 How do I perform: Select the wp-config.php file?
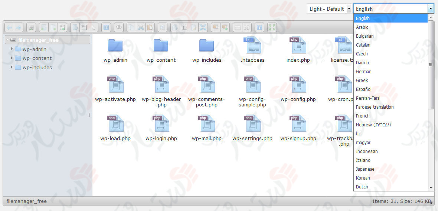(x=298, y=89)
